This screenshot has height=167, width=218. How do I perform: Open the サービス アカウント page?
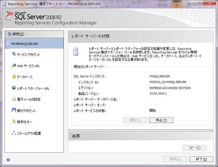tap(28, 55)
